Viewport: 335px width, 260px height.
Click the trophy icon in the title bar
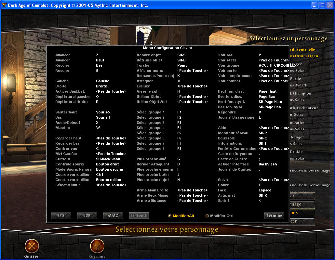tap(4, 5)
